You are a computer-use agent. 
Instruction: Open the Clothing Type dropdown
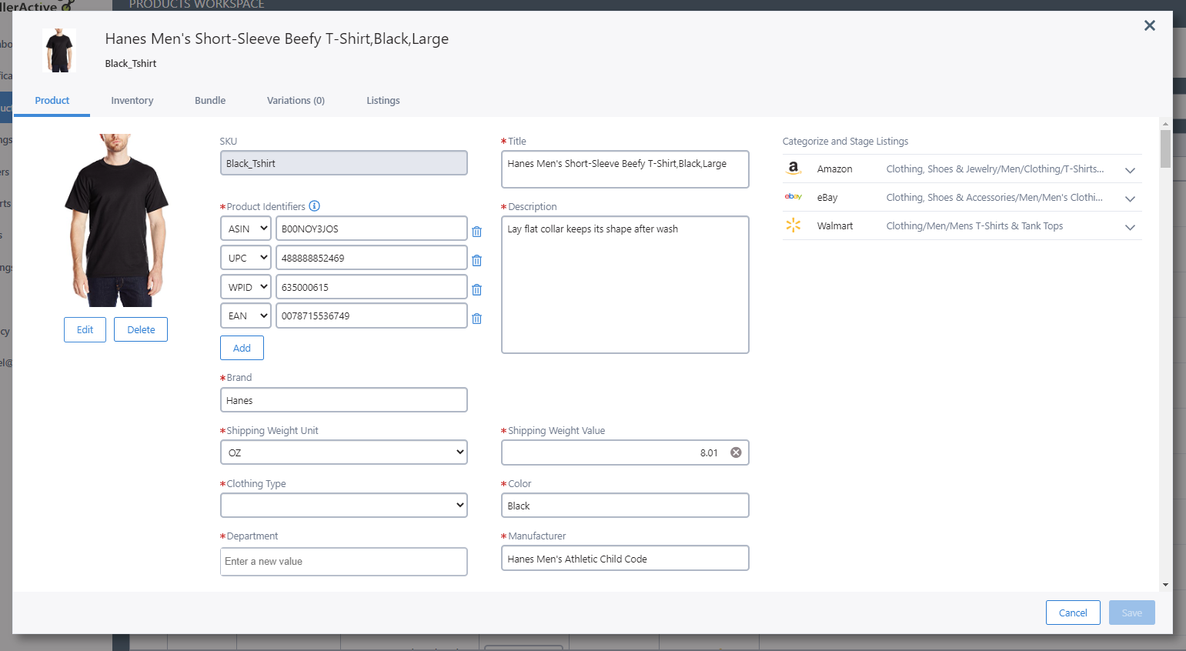(x=343, y=506)
